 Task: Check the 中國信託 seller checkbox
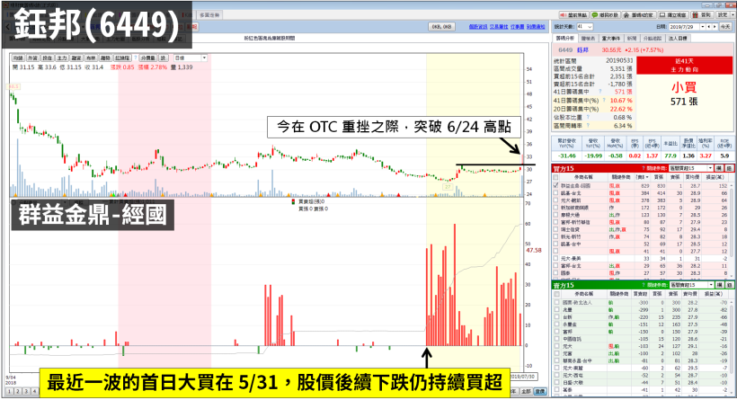pyautogui.click(x=556, y=339)
